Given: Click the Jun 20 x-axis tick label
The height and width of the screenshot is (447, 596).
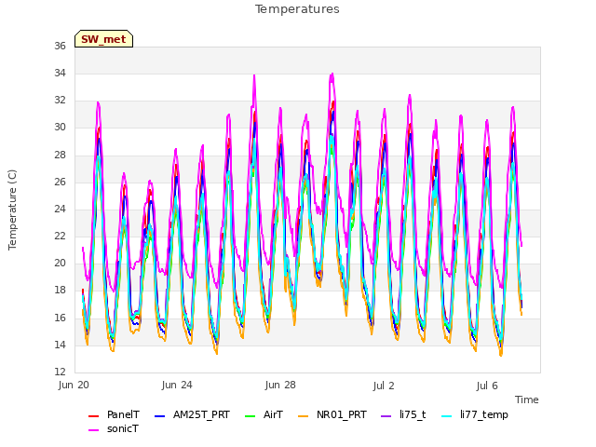Looking at the screenshot, I should 74,385.
